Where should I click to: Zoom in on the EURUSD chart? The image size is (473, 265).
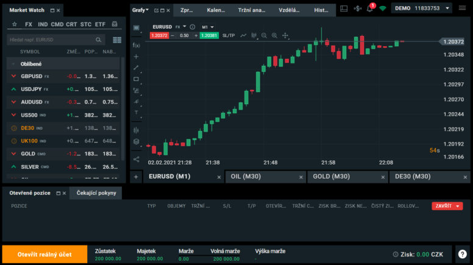274,36
